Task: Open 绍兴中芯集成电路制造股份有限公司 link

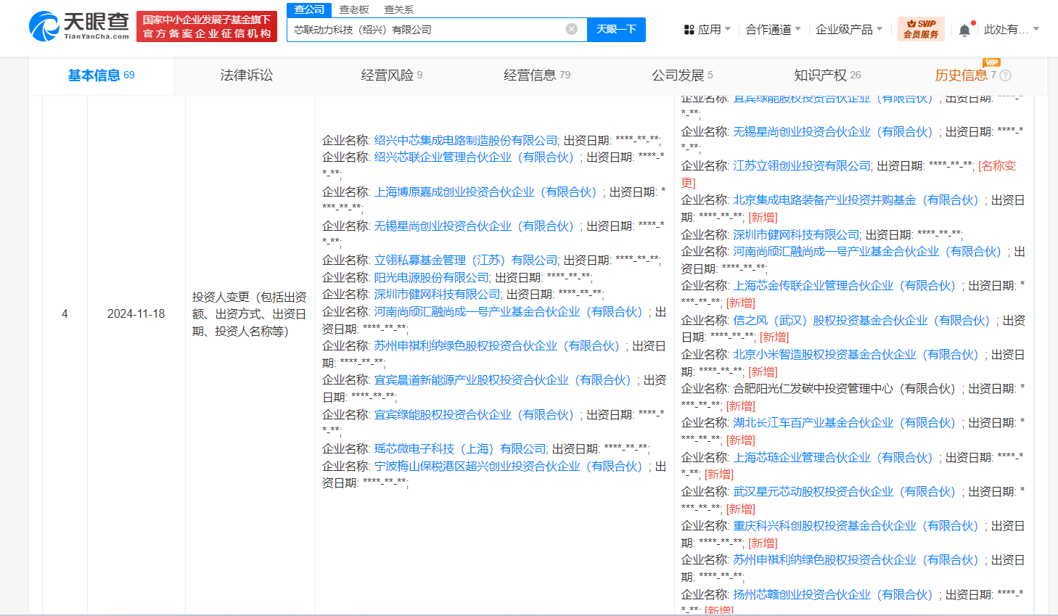Action: tap(466, 140)
